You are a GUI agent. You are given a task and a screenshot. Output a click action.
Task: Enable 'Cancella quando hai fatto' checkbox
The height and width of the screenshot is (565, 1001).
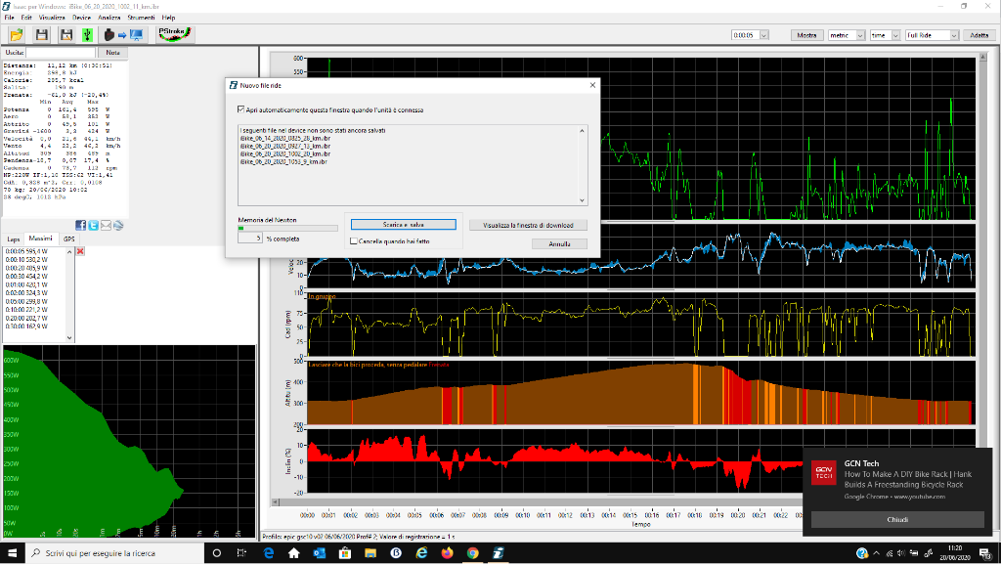(354, 240)
